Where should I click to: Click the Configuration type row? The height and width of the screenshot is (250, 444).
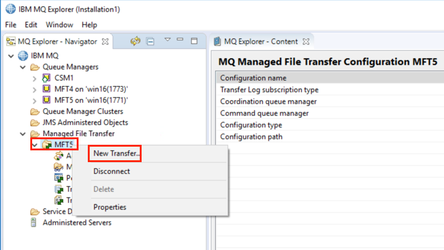[330, 125]
